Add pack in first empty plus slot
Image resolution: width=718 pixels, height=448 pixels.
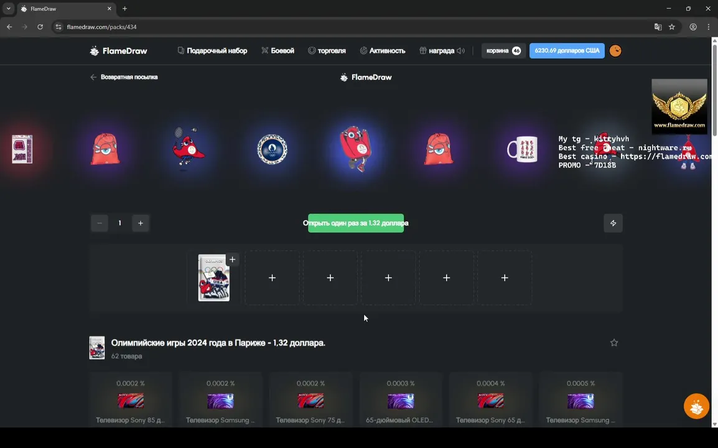pyautogui.click(x=272, y=278)
